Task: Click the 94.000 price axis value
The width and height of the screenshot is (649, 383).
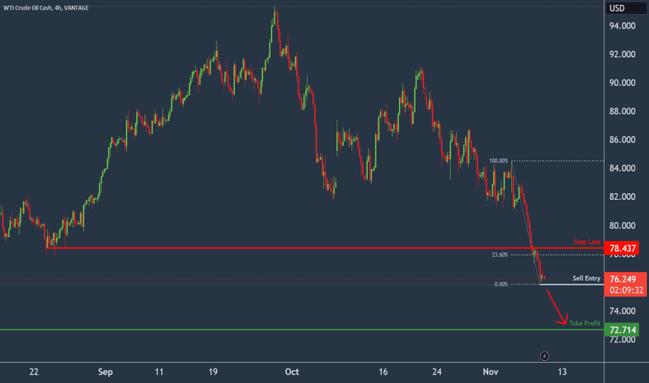Action: (622, 26)
